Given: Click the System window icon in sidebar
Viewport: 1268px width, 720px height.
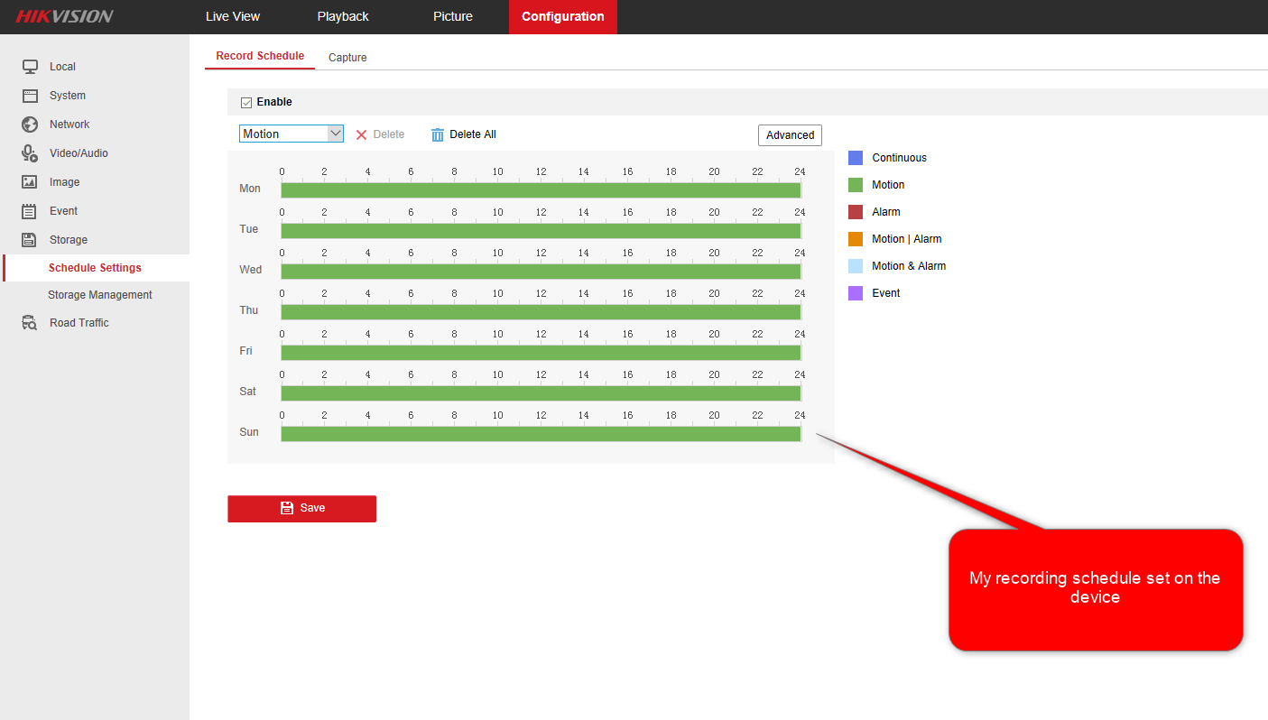Looking at the screenshot, I should click(x=30, y=96).
